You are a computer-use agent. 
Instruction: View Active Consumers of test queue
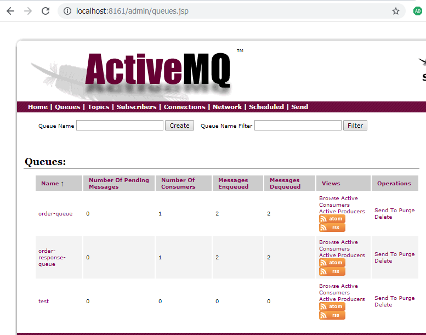pyautogui.click(x=338, y=289)
